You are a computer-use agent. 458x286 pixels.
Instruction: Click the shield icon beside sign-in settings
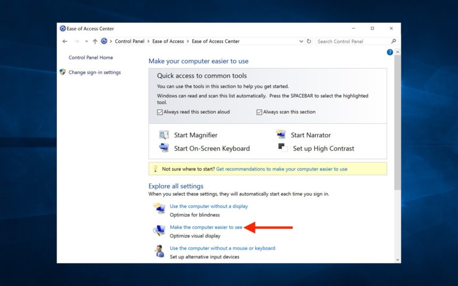(62, 72)
